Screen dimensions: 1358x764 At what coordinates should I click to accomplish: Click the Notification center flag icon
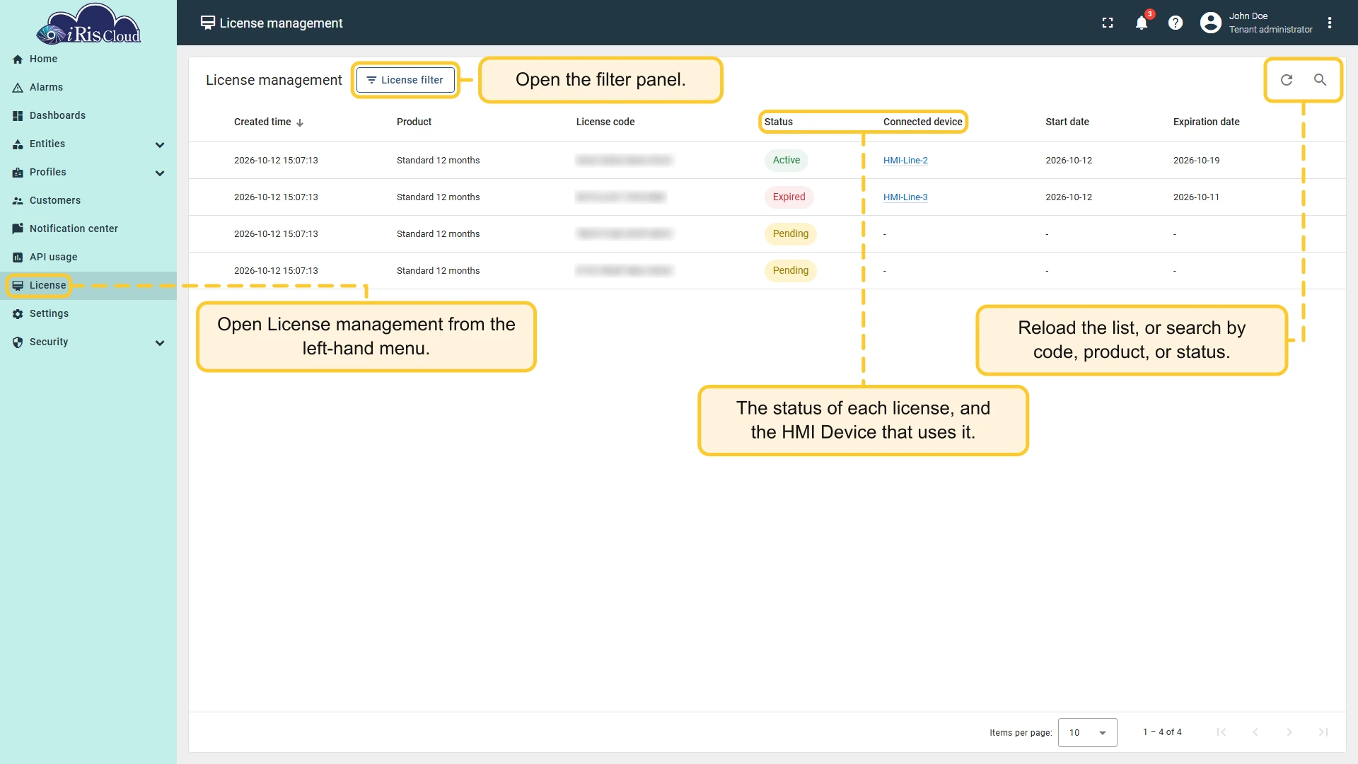coord(18,228)
